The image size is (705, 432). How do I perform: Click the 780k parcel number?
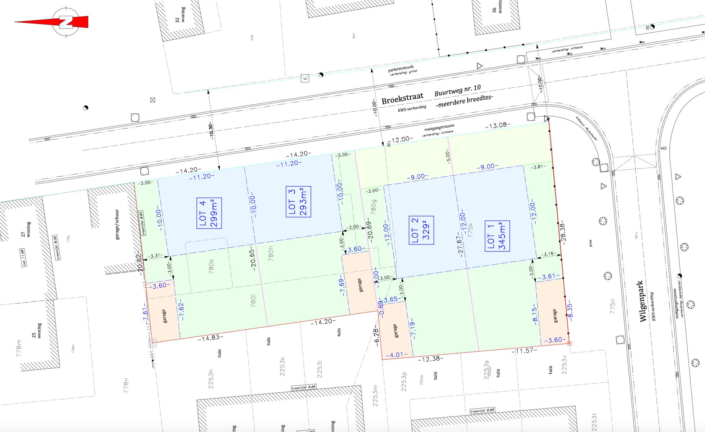(211, 266)
